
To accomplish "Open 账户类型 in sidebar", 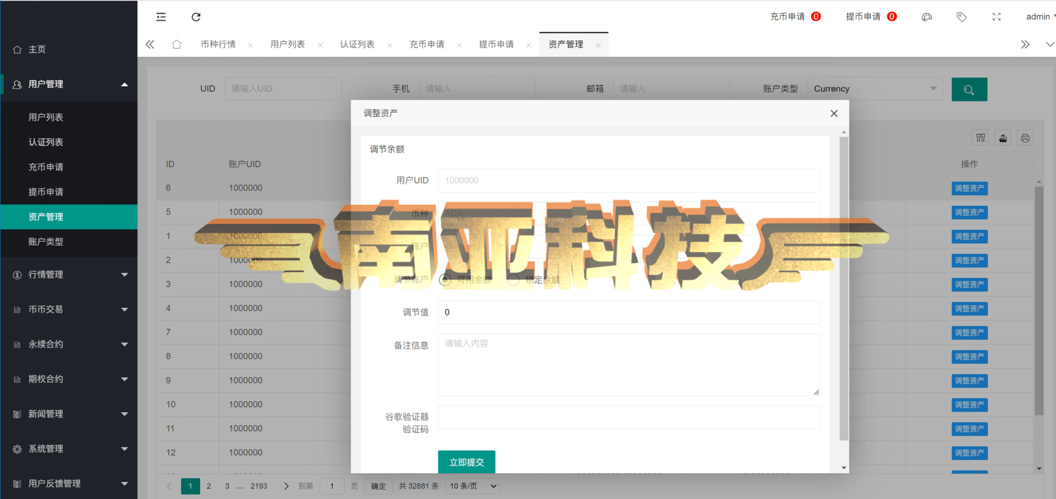I will [x=69, y=242].
